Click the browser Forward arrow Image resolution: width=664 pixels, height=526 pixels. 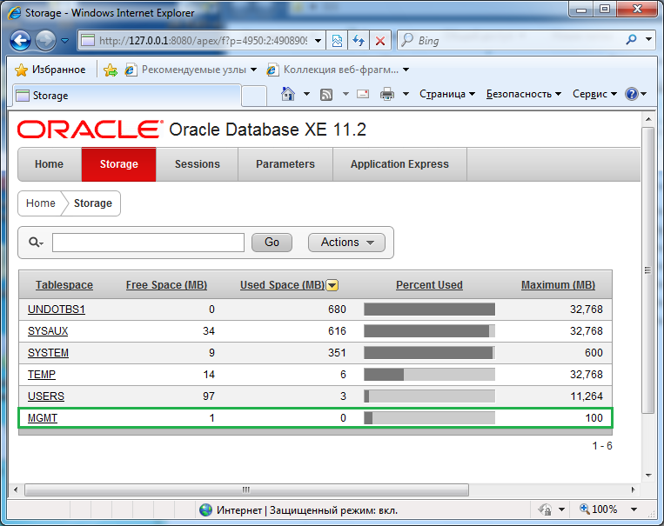click(x=45, y=41)
